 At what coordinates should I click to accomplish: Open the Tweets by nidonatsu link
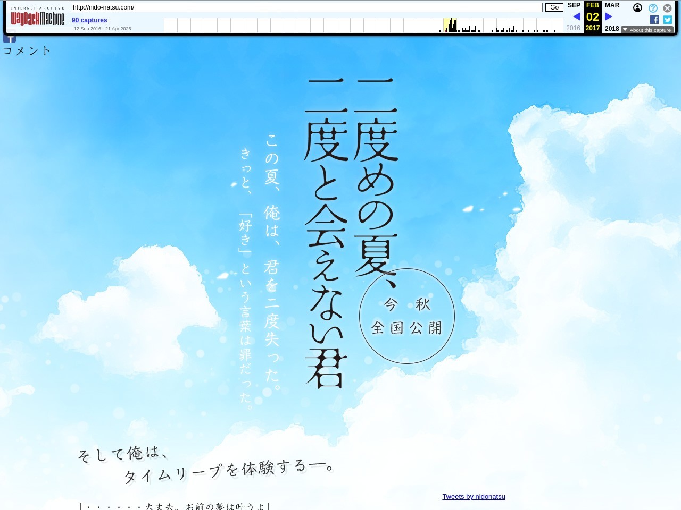474,497
